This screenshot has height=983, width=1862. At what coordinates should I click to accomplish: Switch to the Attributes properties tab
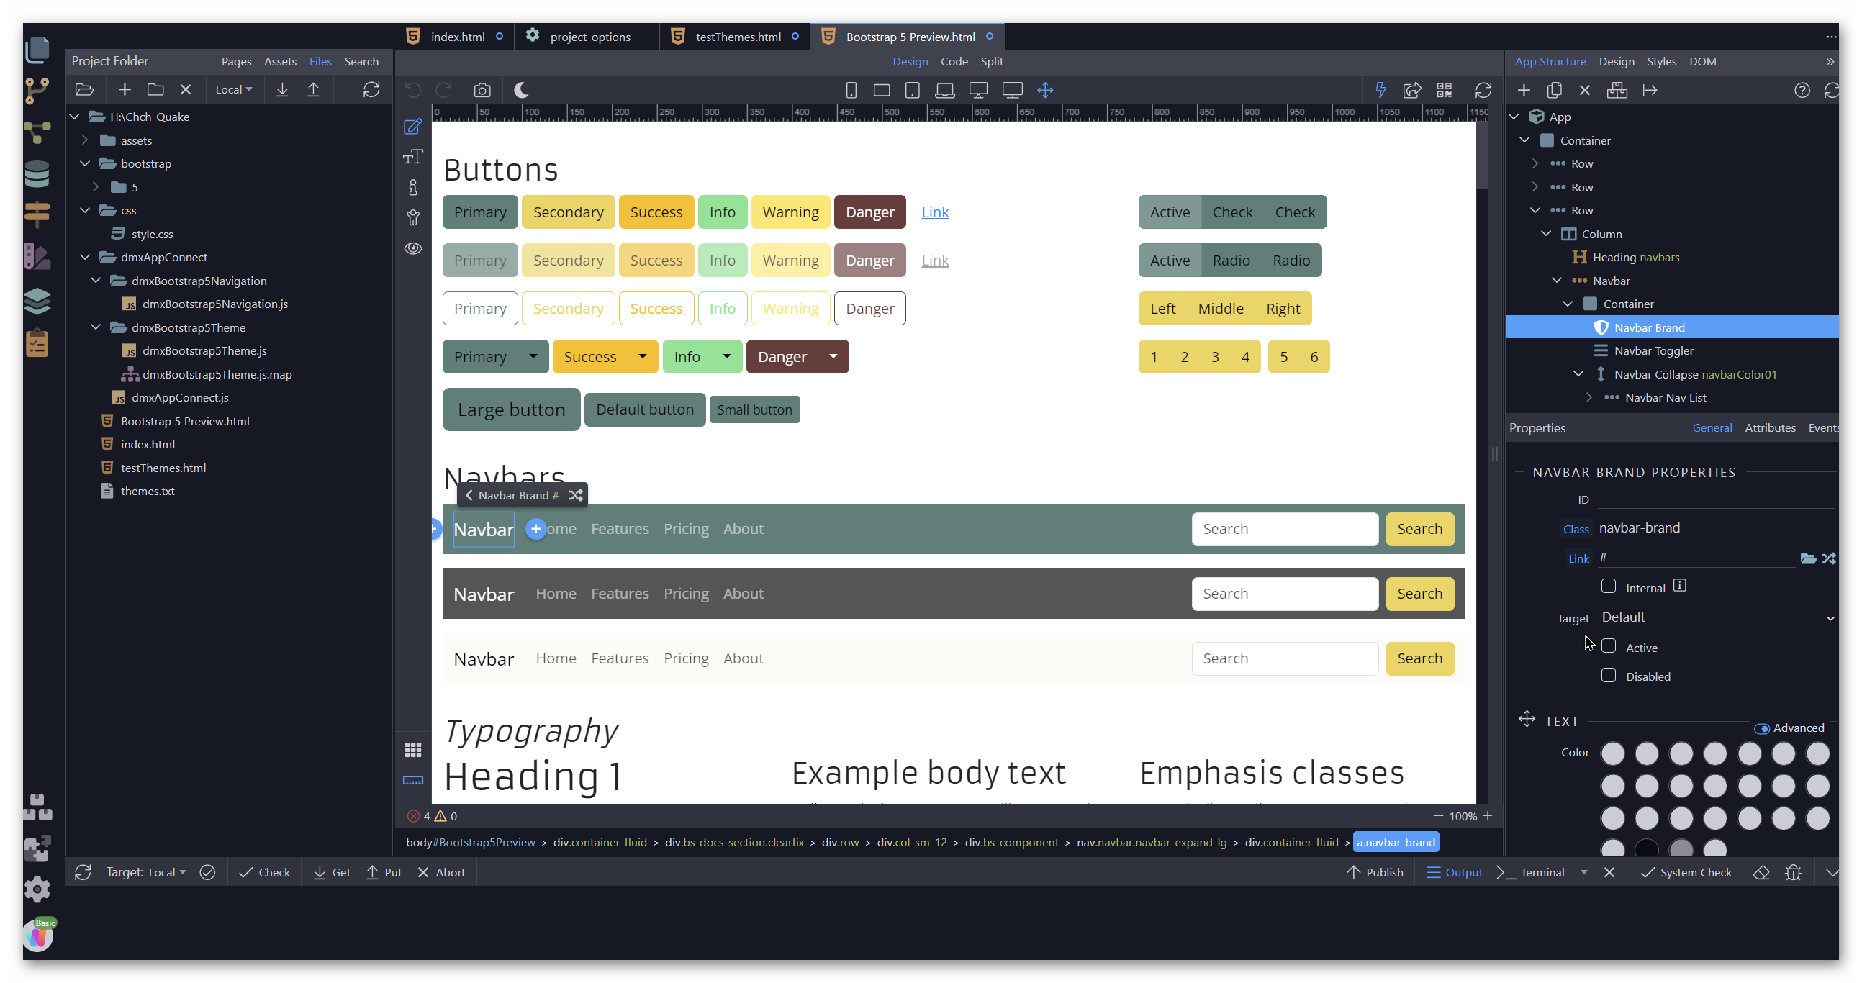pos(1769,428)
